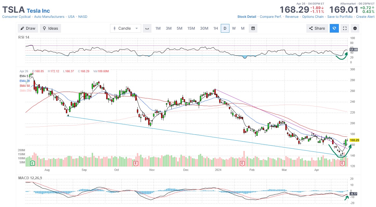Image resolution: width=376 pixels, height=207 pixels.
Task: Click the Save to Portfolio link
Action: click(340, 17)
